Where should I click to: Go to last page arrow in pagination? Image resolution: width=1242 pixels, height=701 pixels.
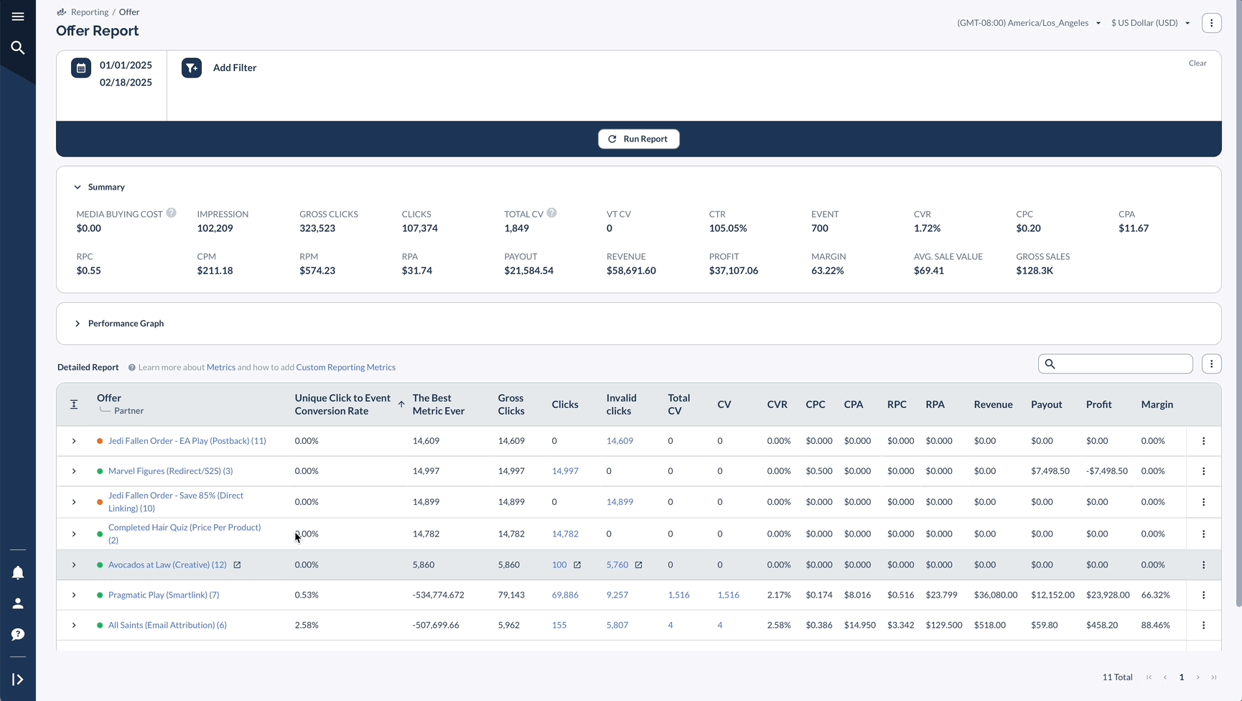1214,677
